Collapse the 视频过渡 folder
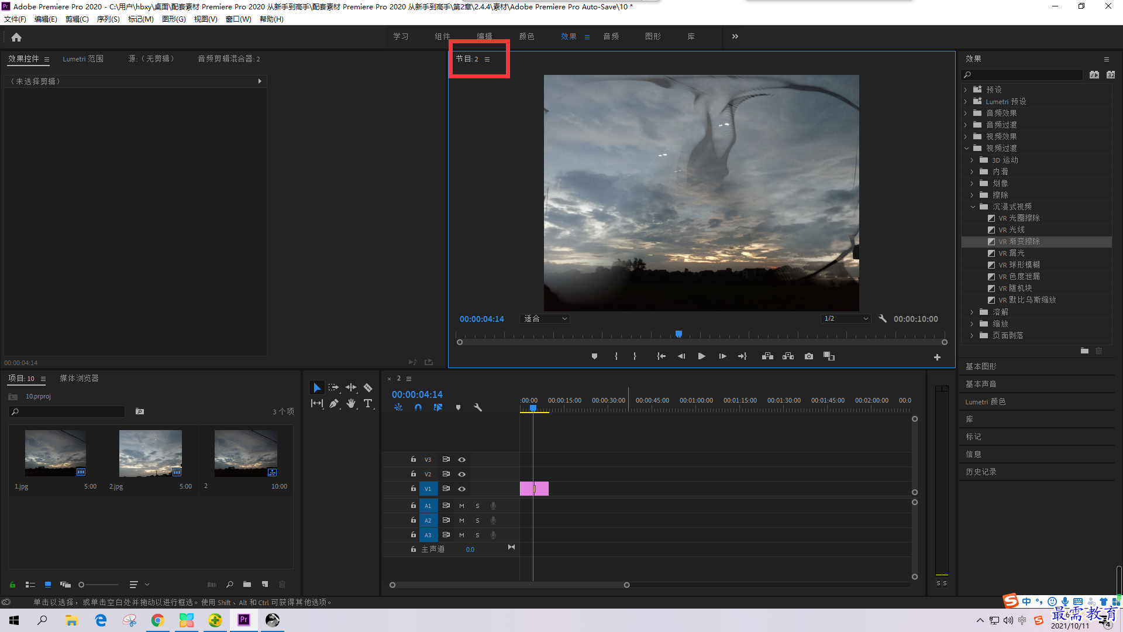 966,148
